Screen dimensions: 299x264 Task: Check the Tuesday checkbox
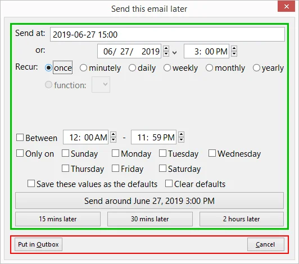[162, 153]
